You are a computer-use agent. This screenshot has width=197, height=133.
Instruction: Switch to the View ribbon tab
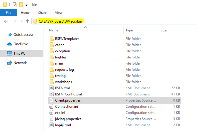click(x=59, y=13)
